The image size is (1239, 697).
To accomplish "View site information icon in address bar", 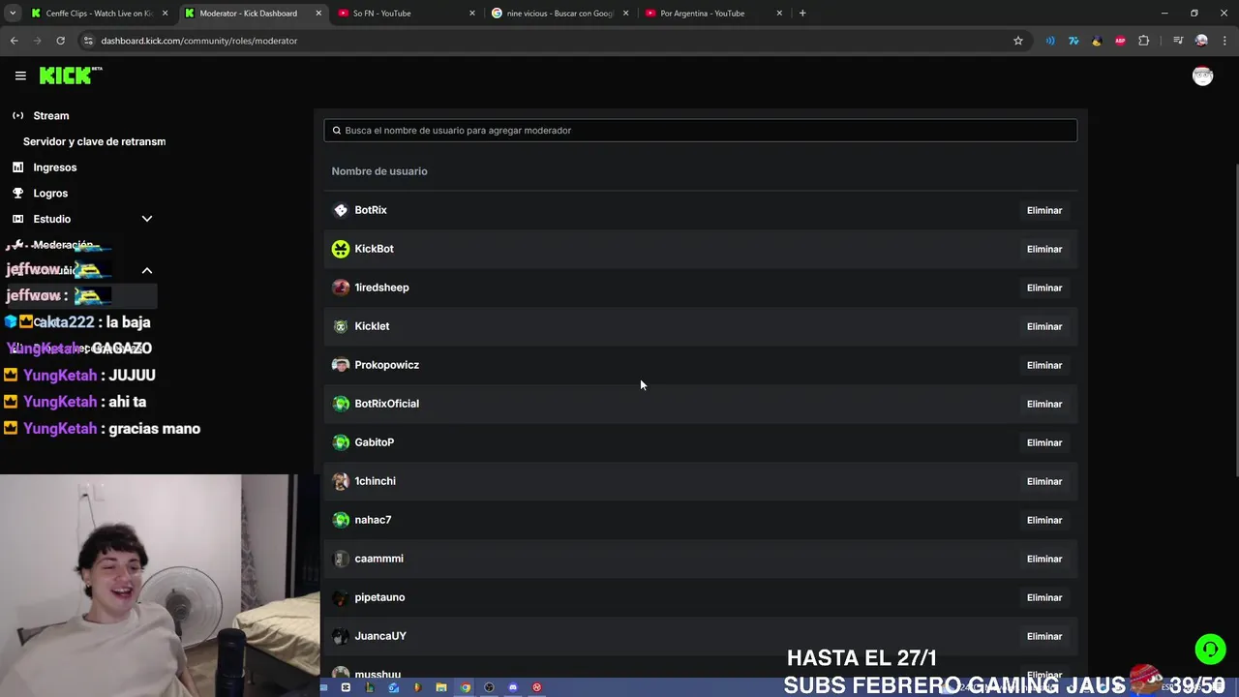I will (88, 41).
